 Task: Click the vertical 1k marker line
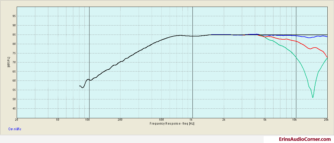pos(192,62)
